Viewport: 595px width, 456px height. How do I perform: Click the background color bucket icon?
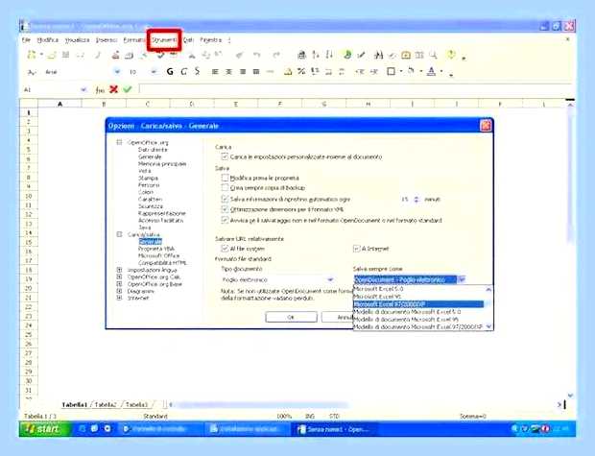coord(411,71)
